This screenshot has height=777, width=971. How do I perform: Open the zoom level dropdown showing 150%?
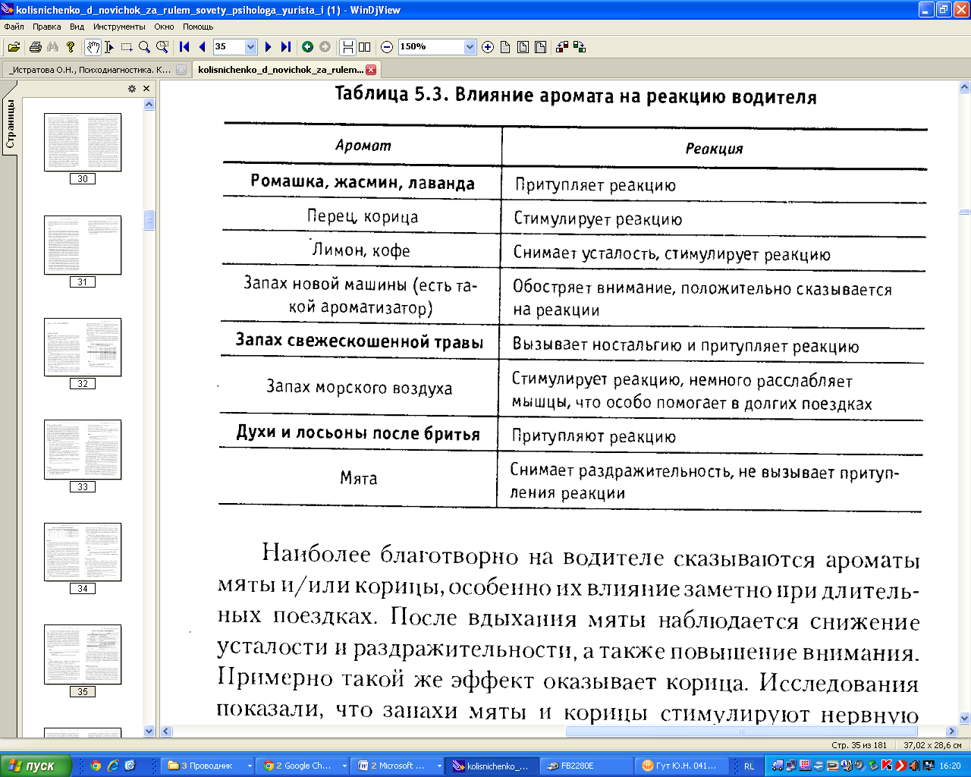pyautogui.click(x=470, y=47)
